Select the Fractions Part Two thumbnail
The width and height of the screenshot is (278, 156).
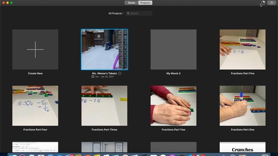174,106
